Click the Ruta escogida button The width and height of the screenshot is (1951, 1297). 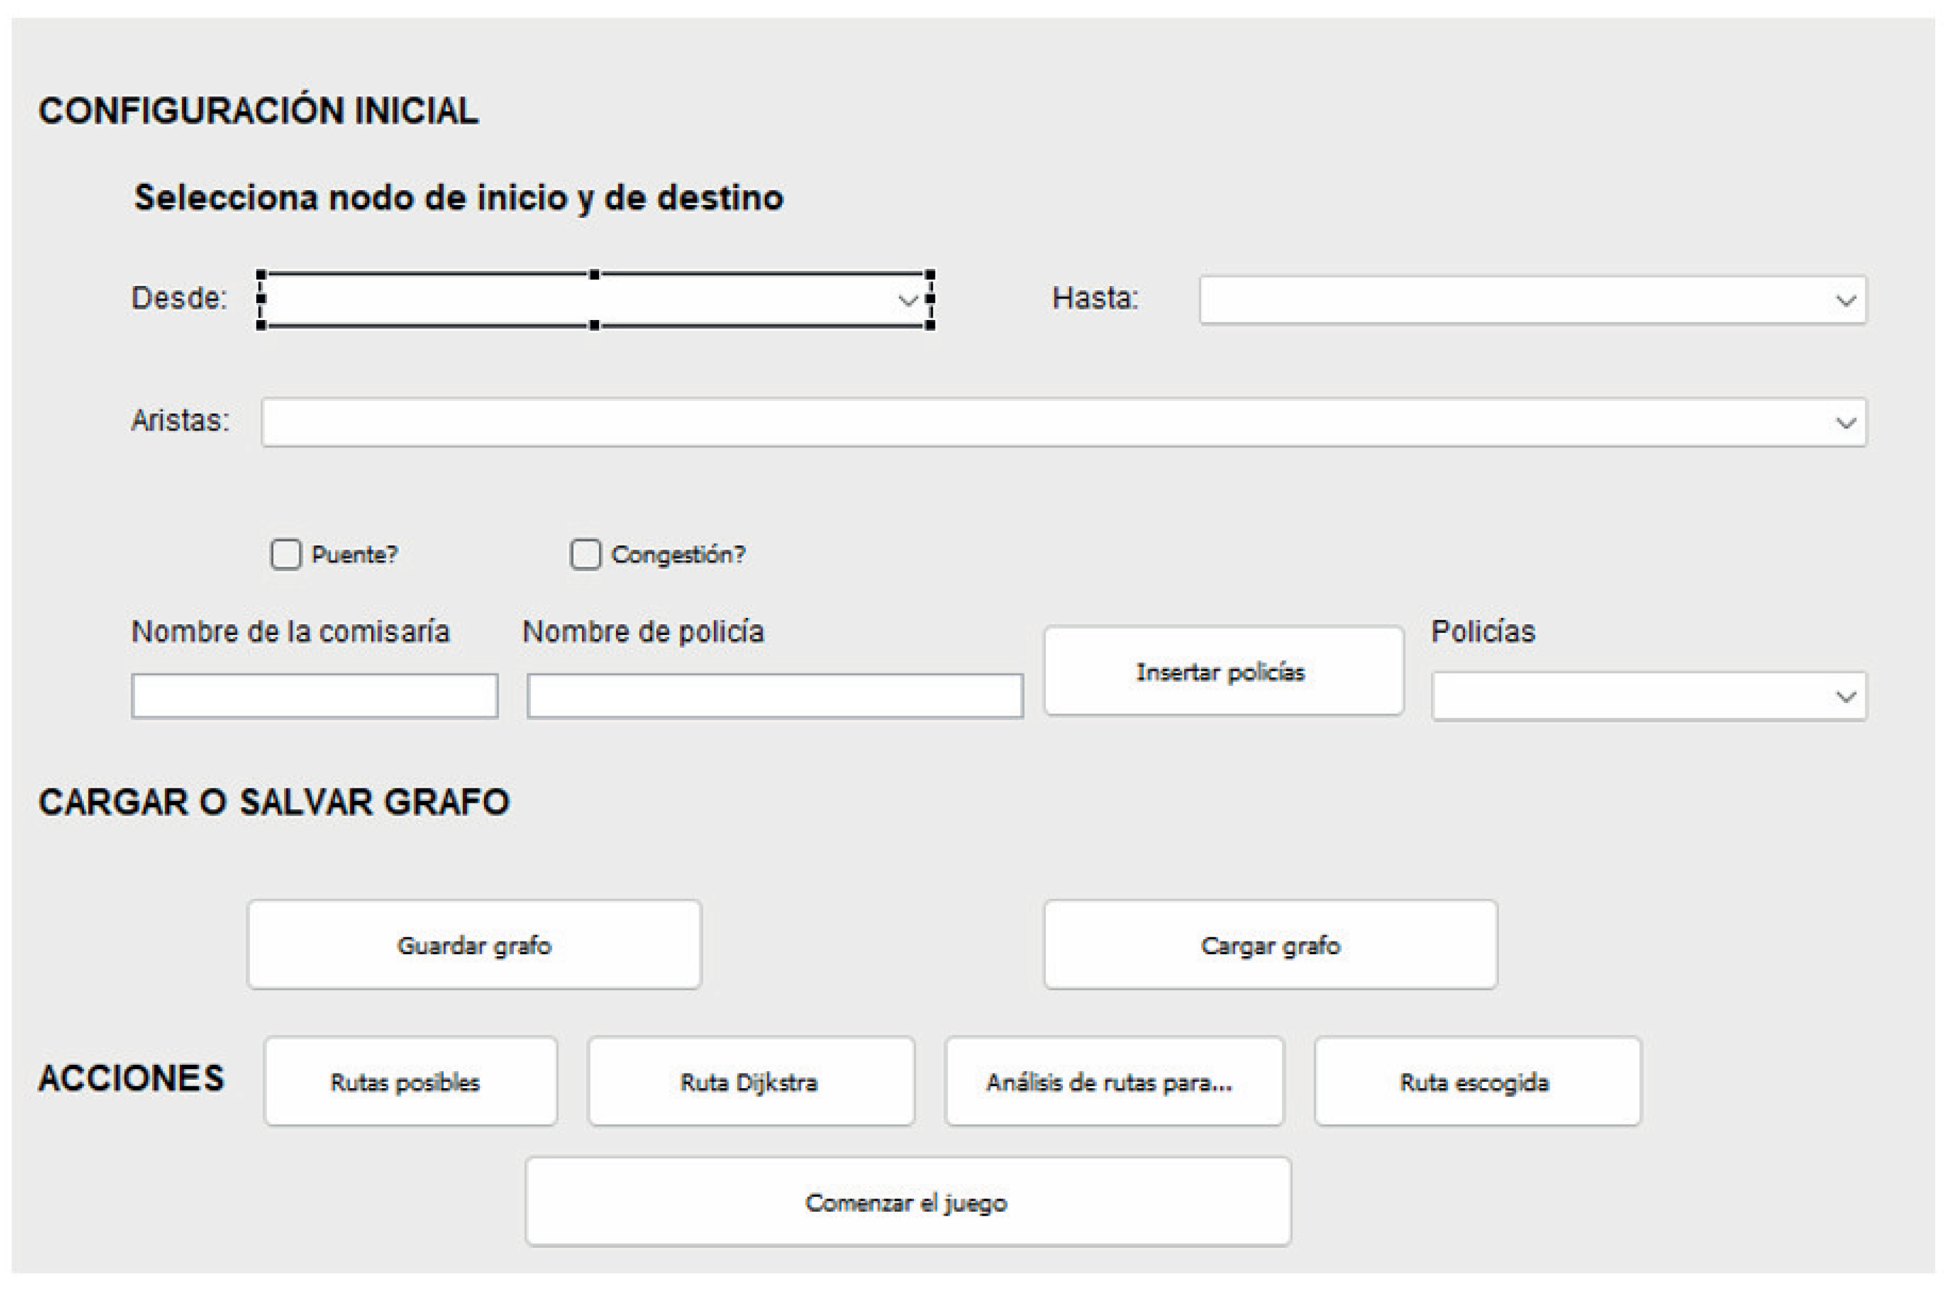[1477, 1082]
